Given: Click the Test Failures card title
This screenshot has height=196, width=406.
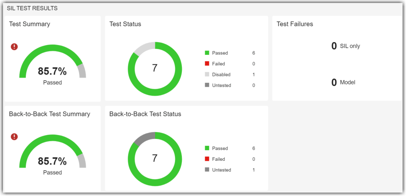Looking at the screenshot, I should 295,24.
